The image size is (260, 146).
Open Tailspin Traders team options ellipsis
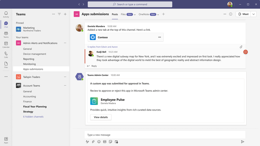coord(65,77)
